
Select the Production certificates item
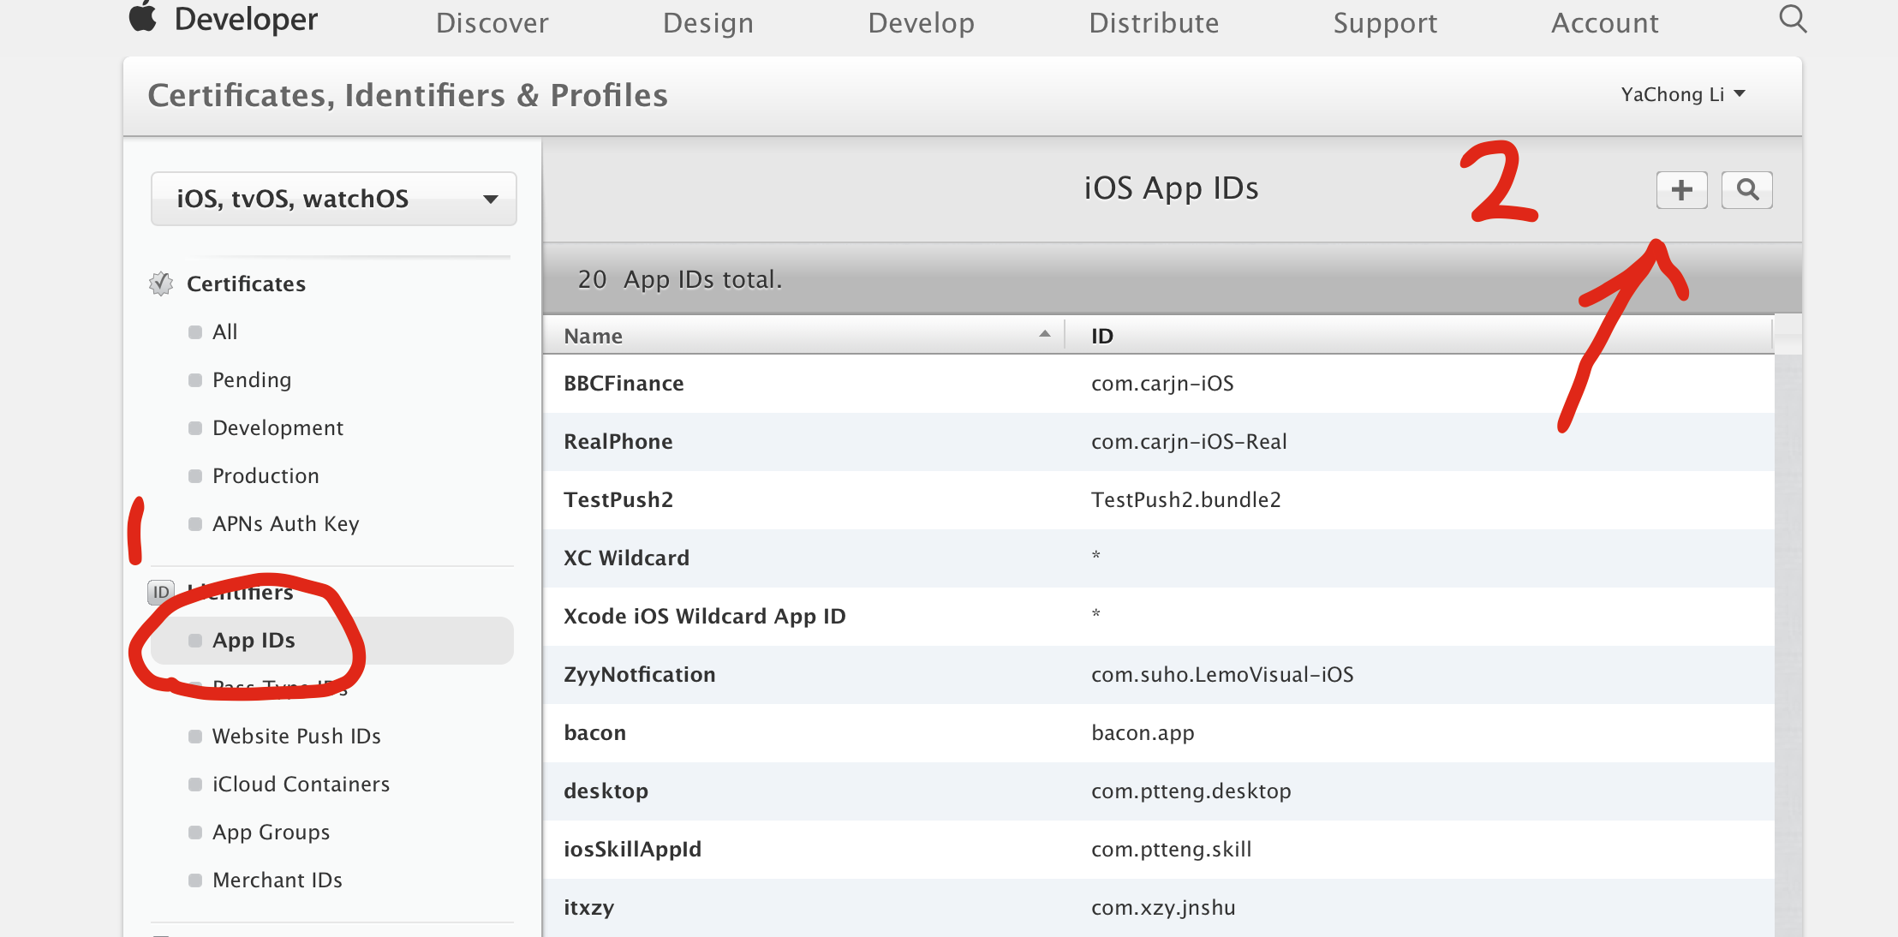coord(265,476)
